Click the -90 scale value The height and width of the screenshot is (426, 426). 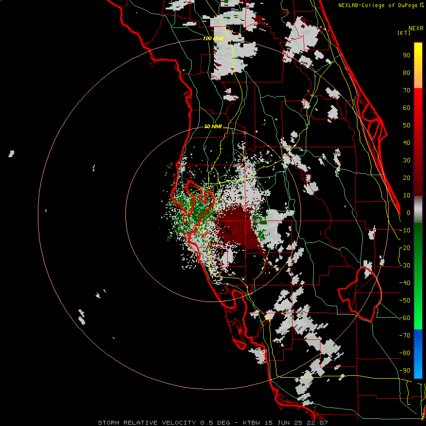pos(405,371)
